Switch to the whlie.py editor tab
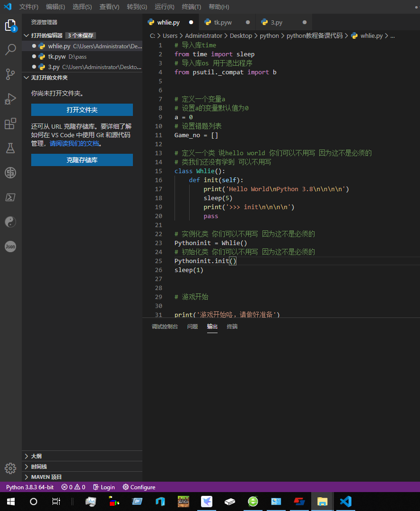 (171, 22)
